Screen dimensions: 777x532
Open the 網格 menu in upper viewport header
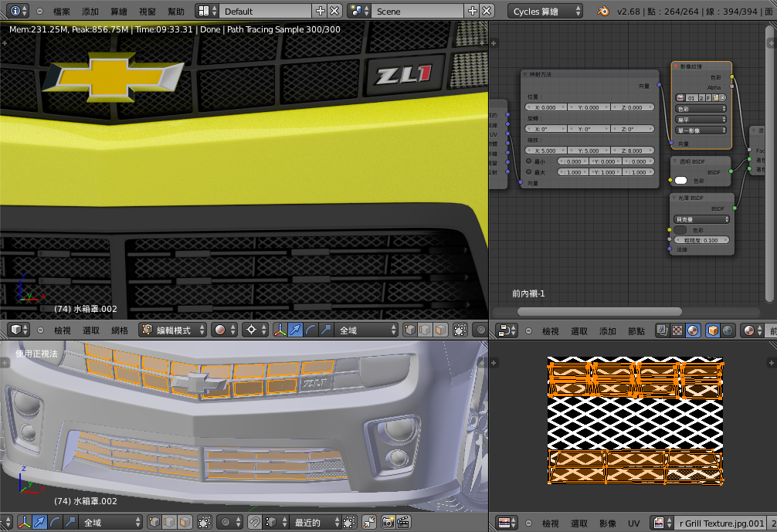(120, 330)
